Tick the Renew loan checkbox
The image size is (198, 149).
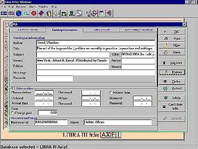[111, 93]
